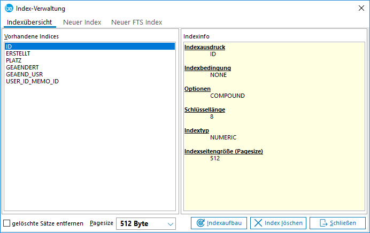
Task: Select the Indexübersicht tab
Action: 29,22
